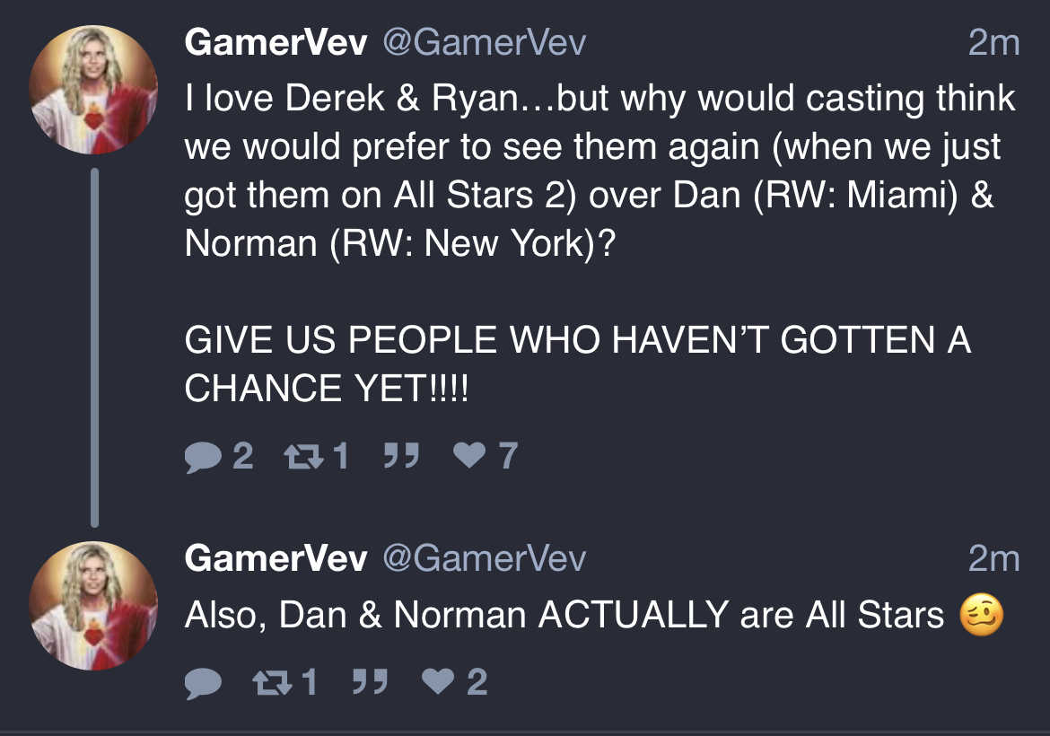Open GamerVev profile name in second tweet
The image size is (1050, 736).
click(x=276, y=558)
